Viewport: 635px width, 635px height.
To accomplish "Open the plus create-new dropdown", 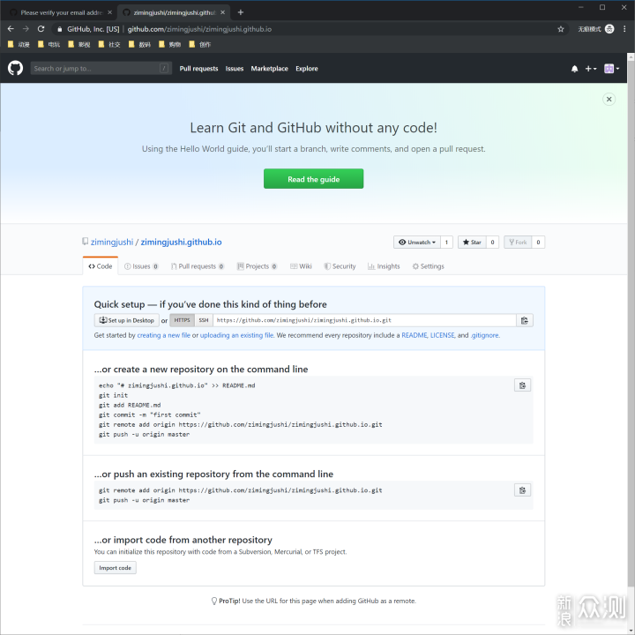I will click(590, 69).
